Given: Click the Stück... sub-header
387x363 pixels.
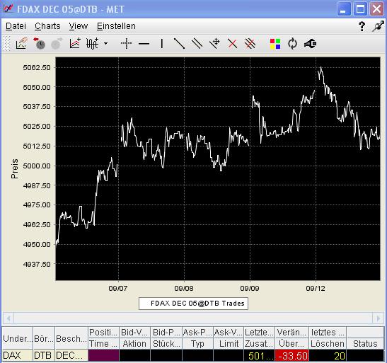Looking at the screenshot, I should [x=166, y=343].
